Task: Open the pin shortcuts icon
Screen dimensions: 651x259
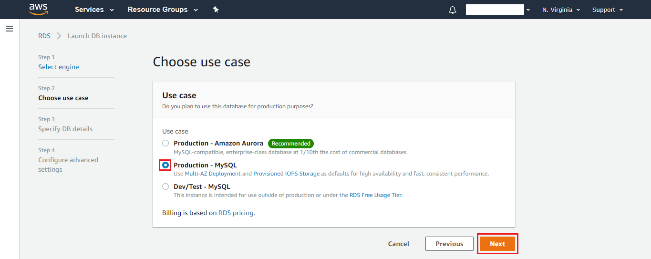Action: [216, 10]
